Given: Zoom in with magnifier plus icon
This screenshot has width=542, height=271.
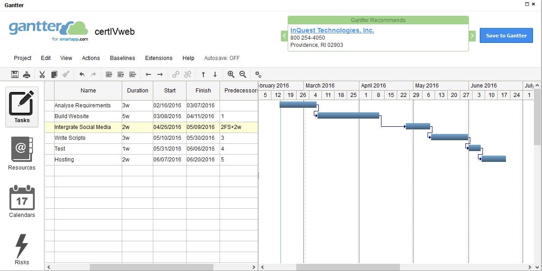Looking at the screenshot, I should click(x=231, y=74).
